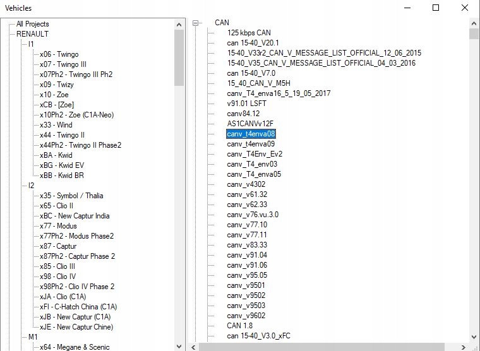Screen dimensions: 480x351
Task: Select xBA - Kwid vehicle
Action: (56, 155)
